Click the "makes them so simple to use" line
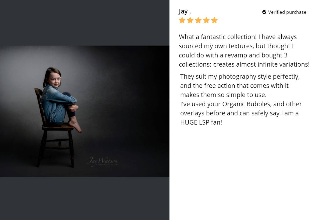The image size is (315, 220). pos(223,95)
